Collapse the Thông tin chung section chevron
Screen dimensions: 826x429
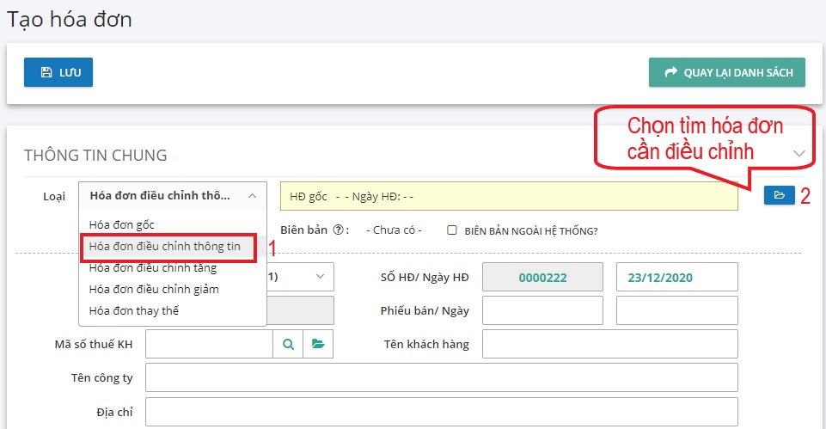point(799,154)
